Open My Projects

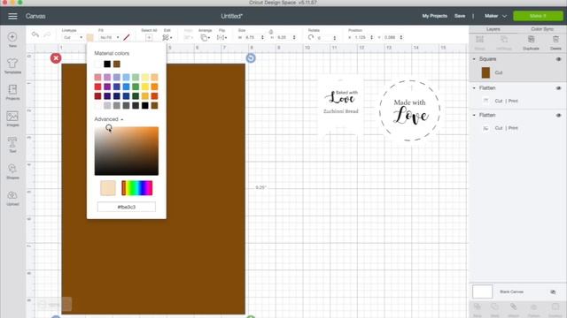click(434, 16)
